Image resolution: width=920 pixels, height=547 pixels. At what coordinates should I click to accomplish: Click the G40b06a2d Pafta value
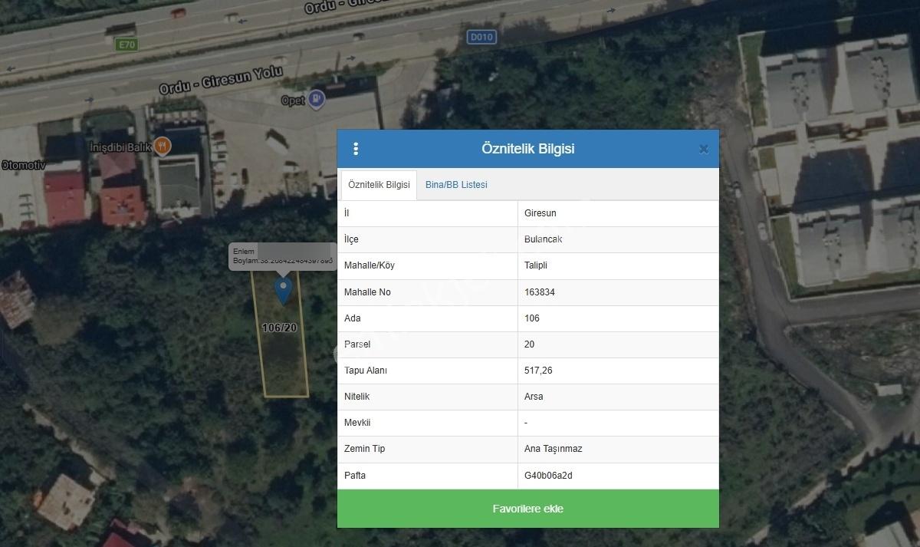pos(548,476)
